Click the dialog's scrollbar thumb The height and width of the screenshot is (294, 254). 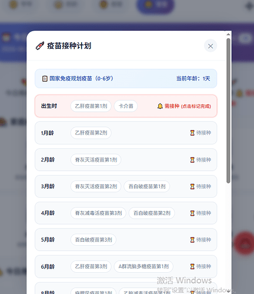tap(228, 111)
